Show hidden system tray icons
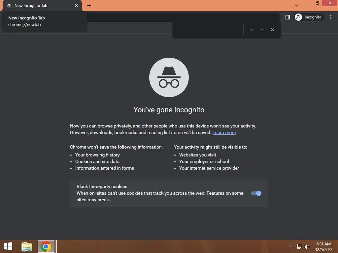This screenshot has height=253, width=338. coord(291,247)
